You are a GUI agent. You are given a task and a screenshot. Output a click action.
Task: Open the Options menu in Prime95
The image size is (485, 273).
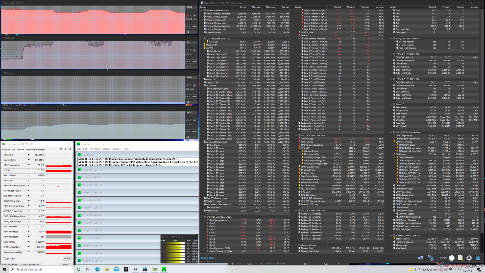[106, 149]
